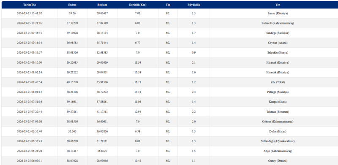Click the depth value 8.08
Screen dimensions: 338x165
point(138,141)
